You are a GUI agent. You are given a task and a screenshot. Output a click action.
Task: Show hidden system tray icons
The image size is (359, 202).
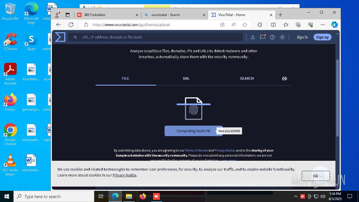[x=296, y=196]
